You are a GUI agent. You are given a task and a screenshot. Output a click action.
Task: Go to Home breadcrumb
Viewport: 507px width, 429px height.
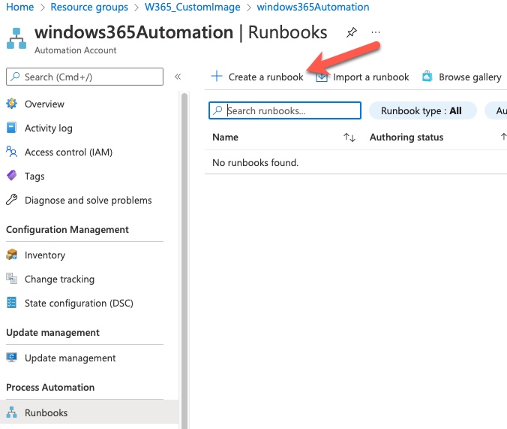(x=19, y=7)
